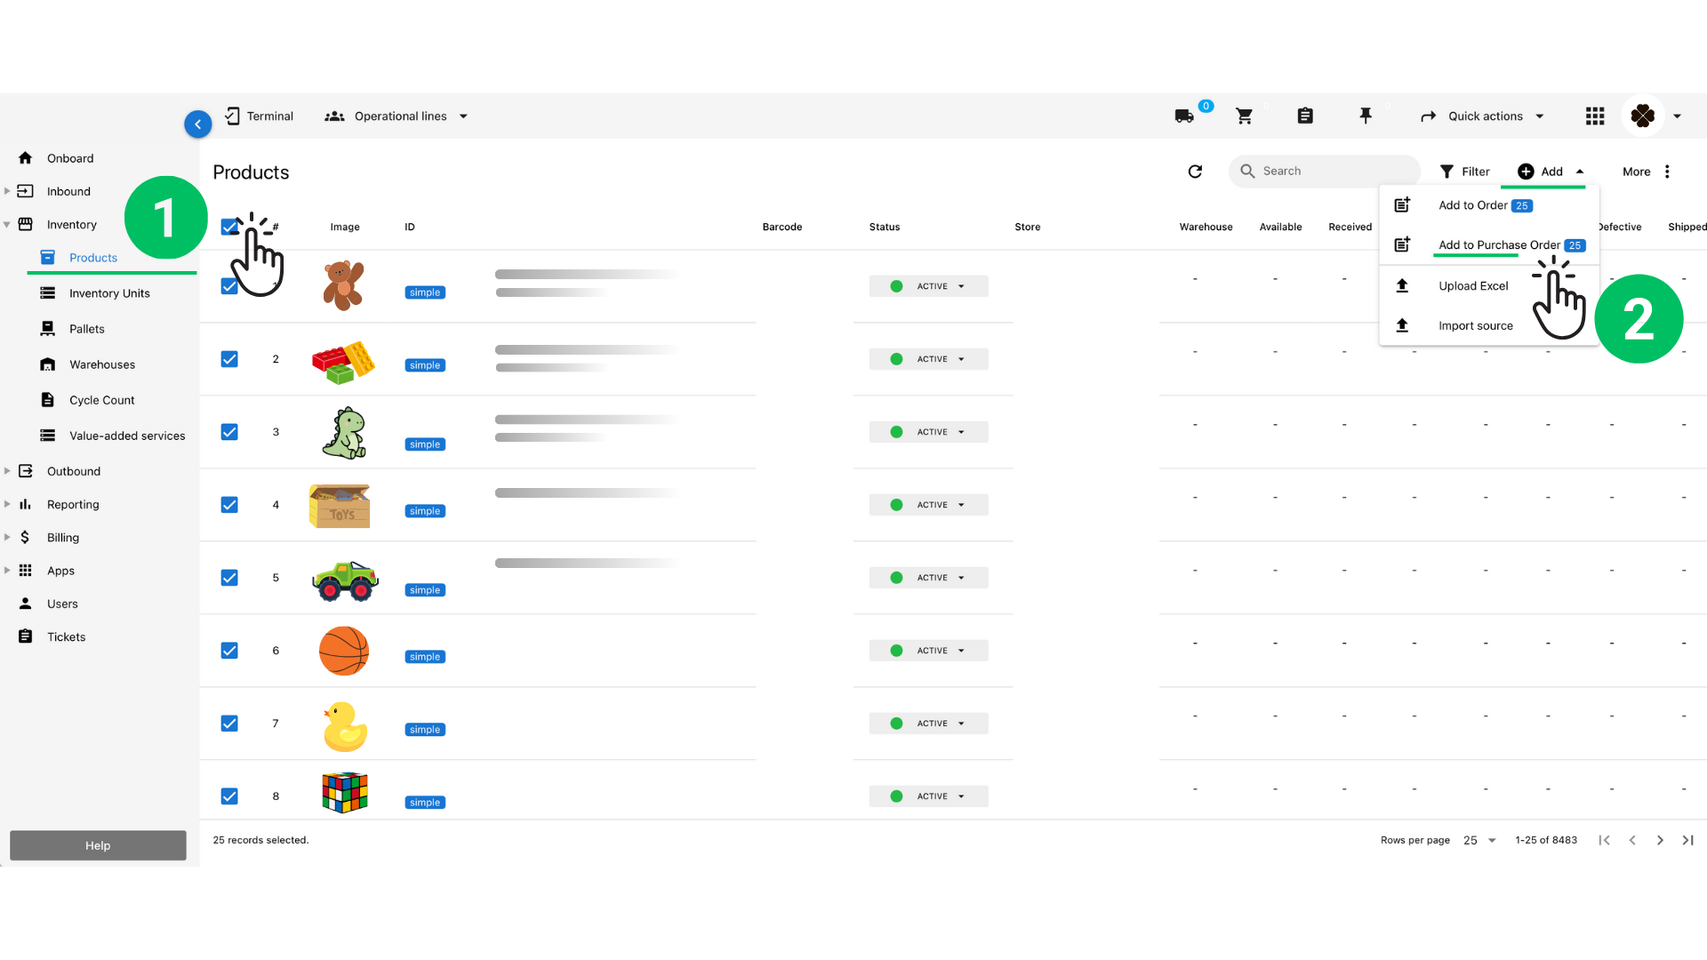This screenshot has width=1707, height=960.
Task: Change Rows per page dropdown
Action: (1479, 840)
